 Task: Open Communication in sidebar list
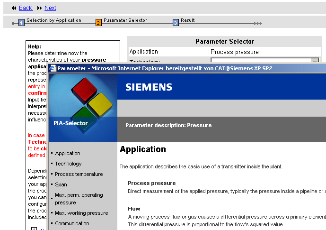point(72,223)
